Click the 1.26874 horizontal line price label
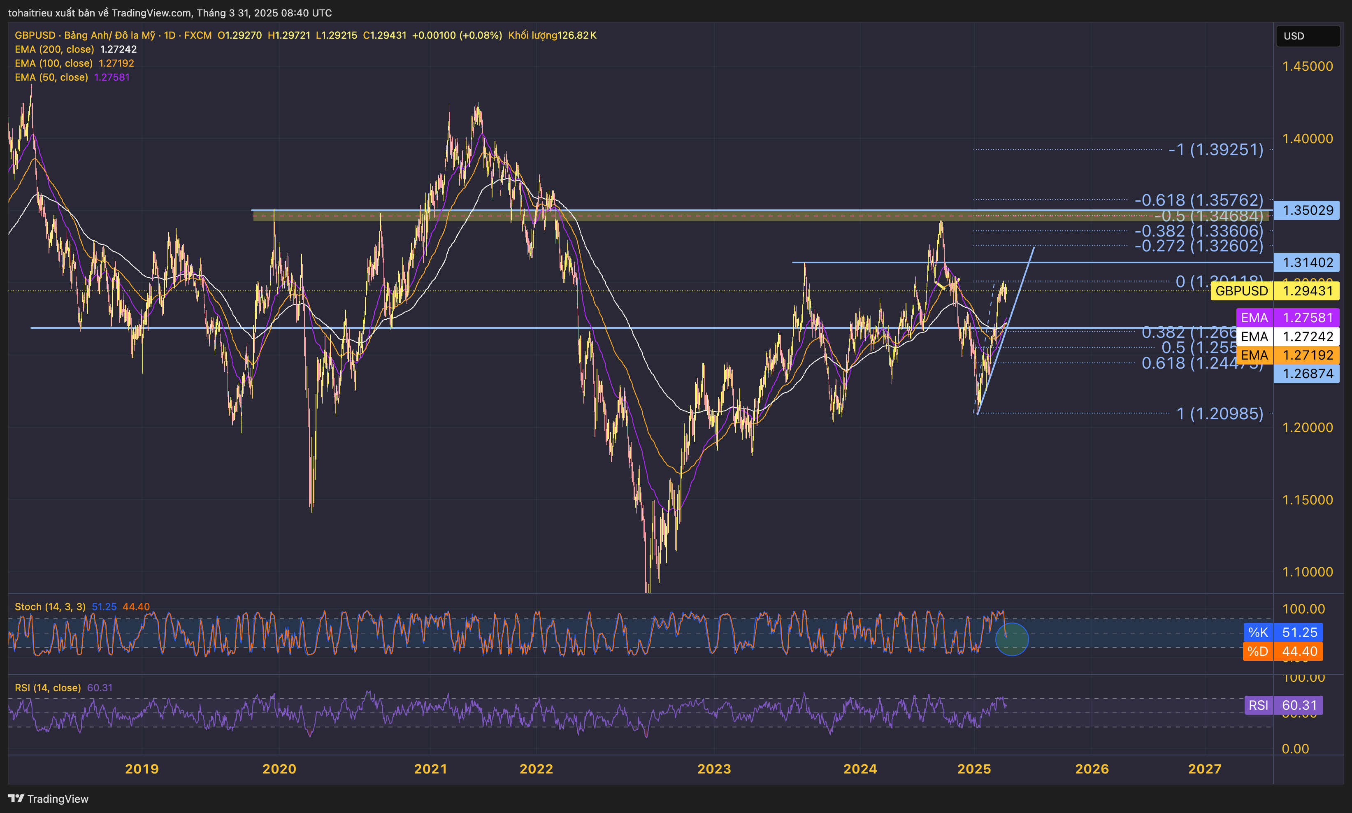Screen dimensions: 1352x813 tap(1307, 374)
